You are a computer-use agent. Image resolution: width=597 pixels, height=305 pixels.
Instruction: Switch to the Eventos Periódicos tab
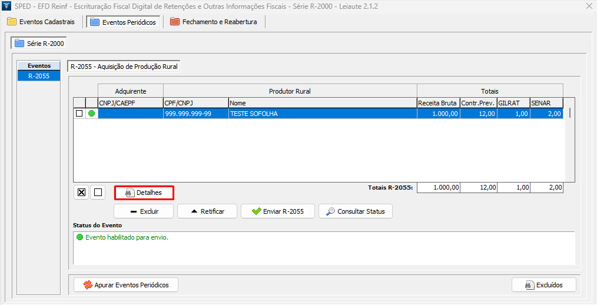[123, 22]
